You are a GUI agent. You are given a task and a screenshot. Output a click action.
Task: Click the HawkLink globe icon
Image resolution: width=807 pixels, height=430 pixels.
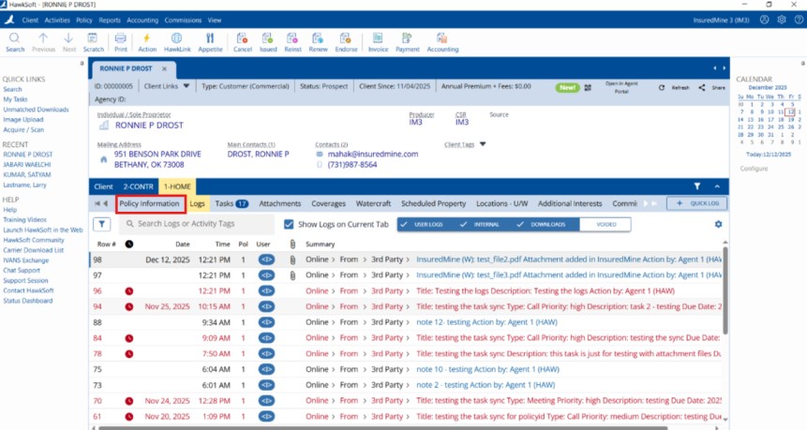pos(176,39)
